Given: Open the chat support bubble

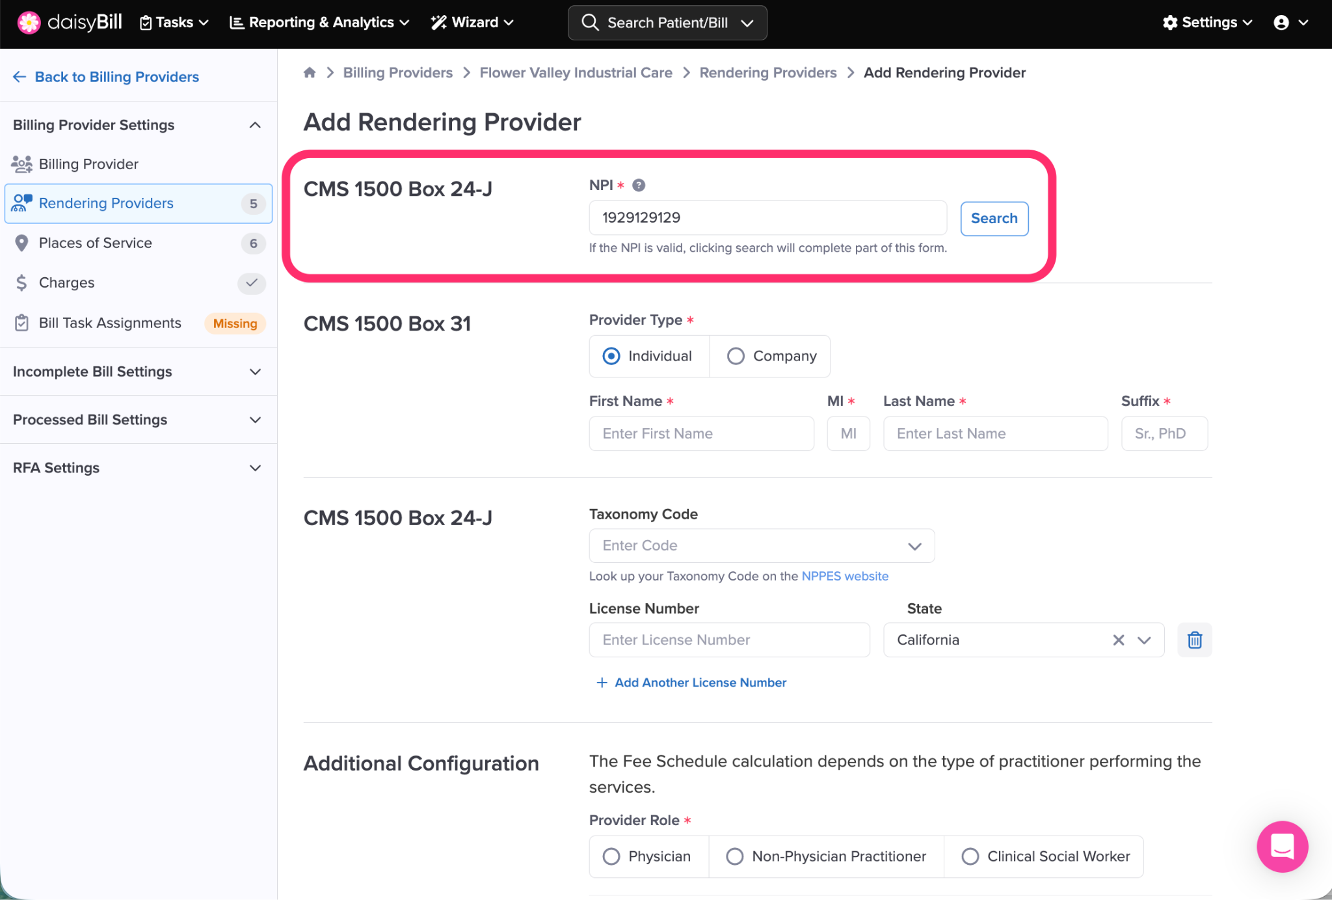Looking at the screenshot, I should point(1281,846).
